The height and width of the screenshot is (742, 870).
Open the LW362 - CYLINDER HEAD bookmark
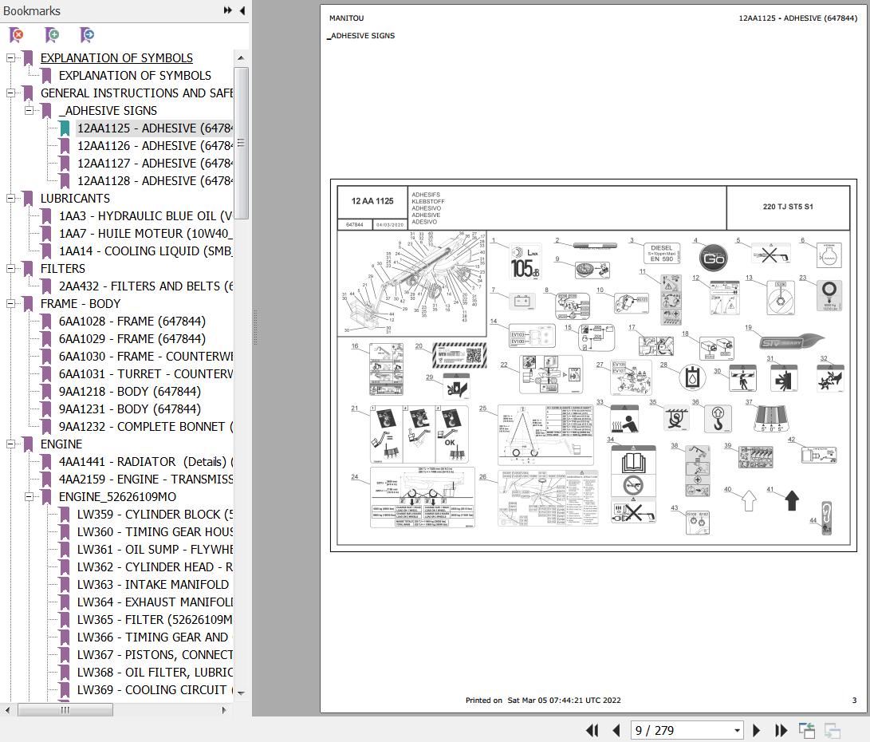click(x=155, y=567)
